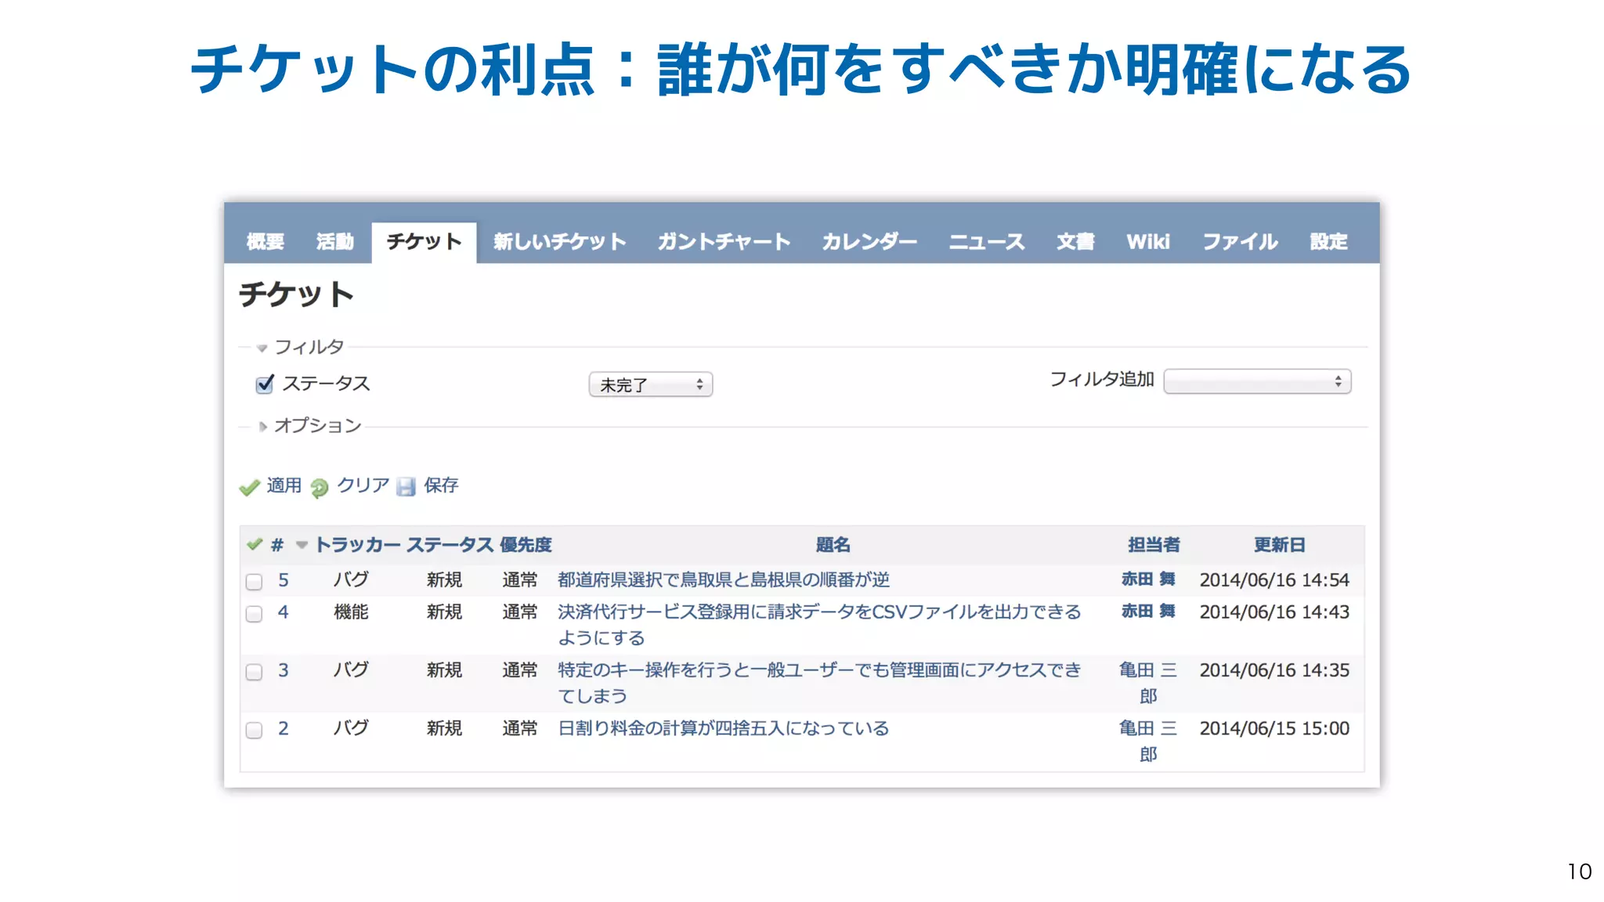Screen dimensions: 1604x902
Task: Sort by 担当者 column header
Action: [1154, 545]
